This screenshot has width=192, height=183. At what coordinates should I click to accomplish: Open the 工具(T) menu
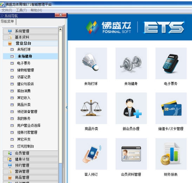pyautogui.click(x=21, y=10)
